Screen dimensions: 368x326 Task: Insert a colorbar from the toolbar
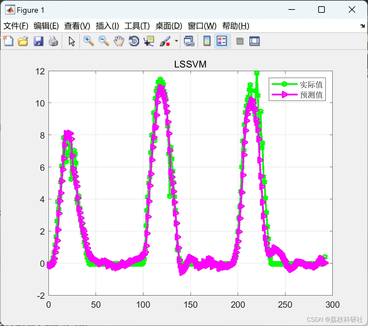(207, 41)
